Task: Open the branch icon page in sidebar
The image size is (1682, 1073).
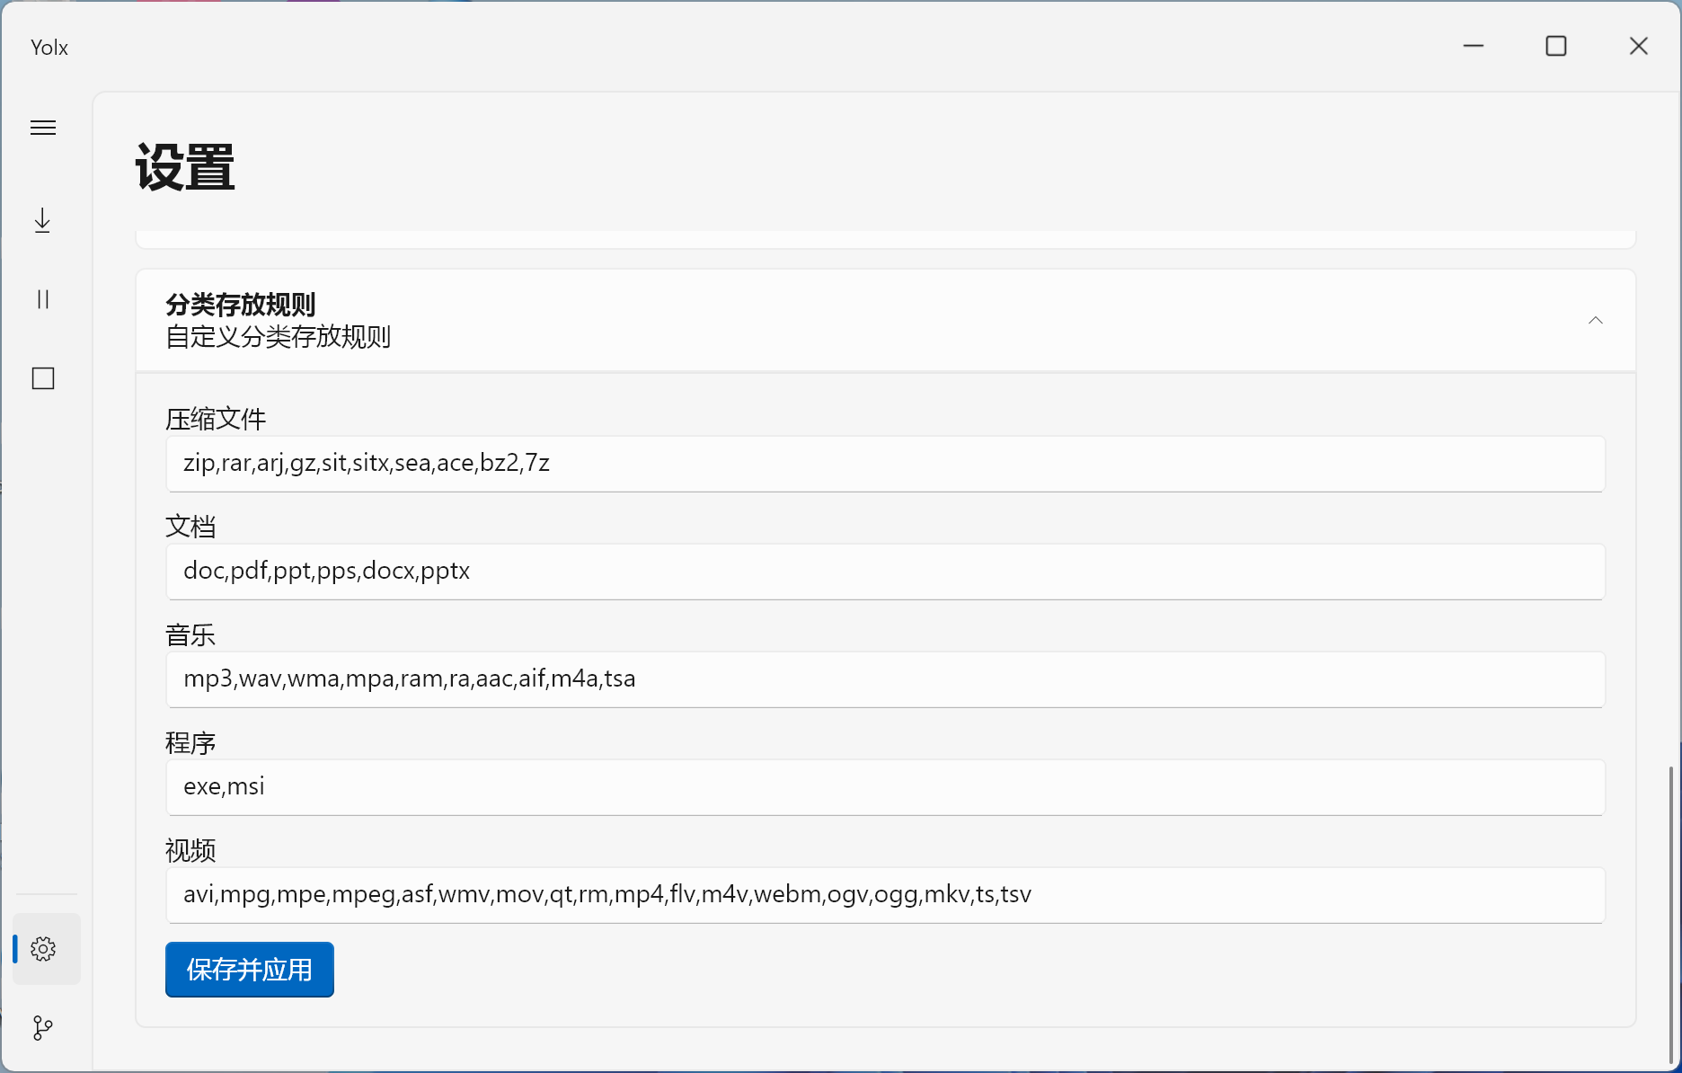Action: pos(43,1027)
